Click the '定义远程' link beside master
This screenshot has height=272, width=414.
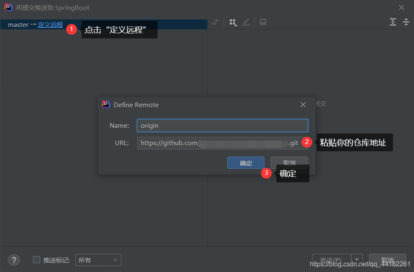click(50, 25)
